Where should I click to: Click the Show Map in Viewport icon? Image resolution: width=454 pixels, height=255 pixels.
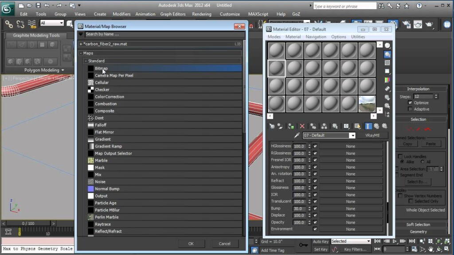pyautogui.click(x=346, y=126)
